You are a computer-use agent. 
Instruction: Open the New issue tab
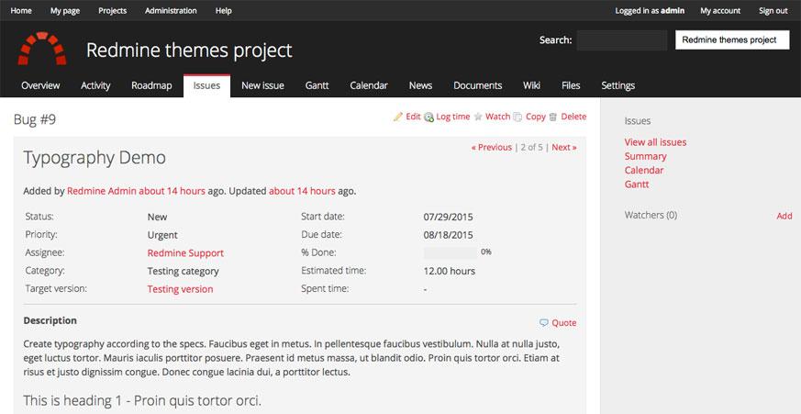(x=262, y=85)
